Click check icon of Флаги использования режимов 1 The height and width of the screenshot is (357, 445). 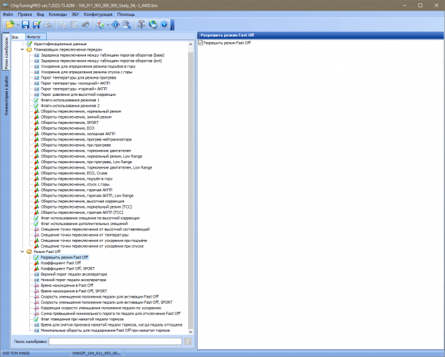pos(36,100)
